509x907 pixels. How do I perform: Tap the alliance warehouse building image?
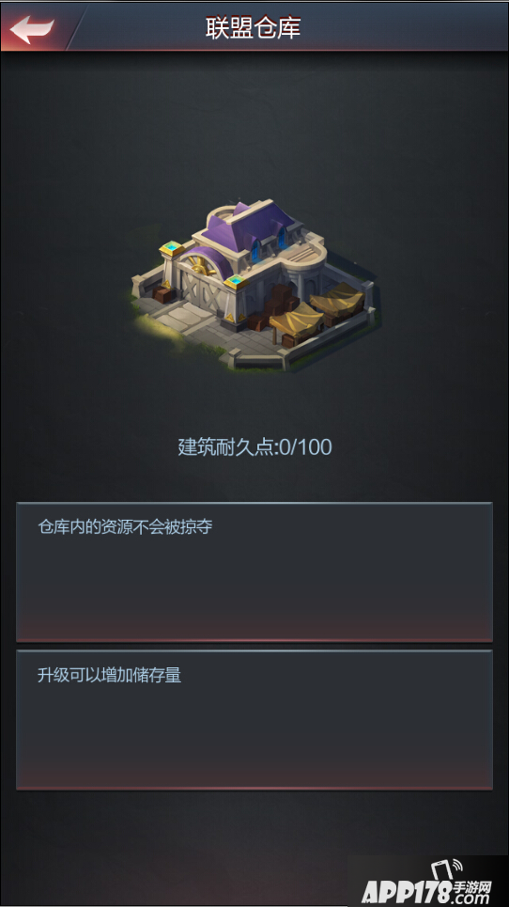(x=254, y=284)
